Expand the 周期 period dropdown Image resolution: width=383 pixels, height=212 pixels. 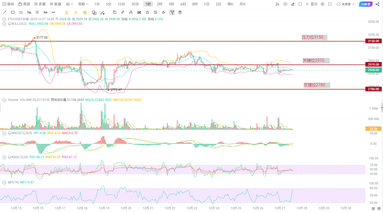83,4
